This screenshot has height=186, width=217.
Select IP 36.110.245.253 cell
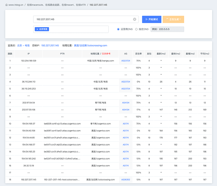point(29,89)
